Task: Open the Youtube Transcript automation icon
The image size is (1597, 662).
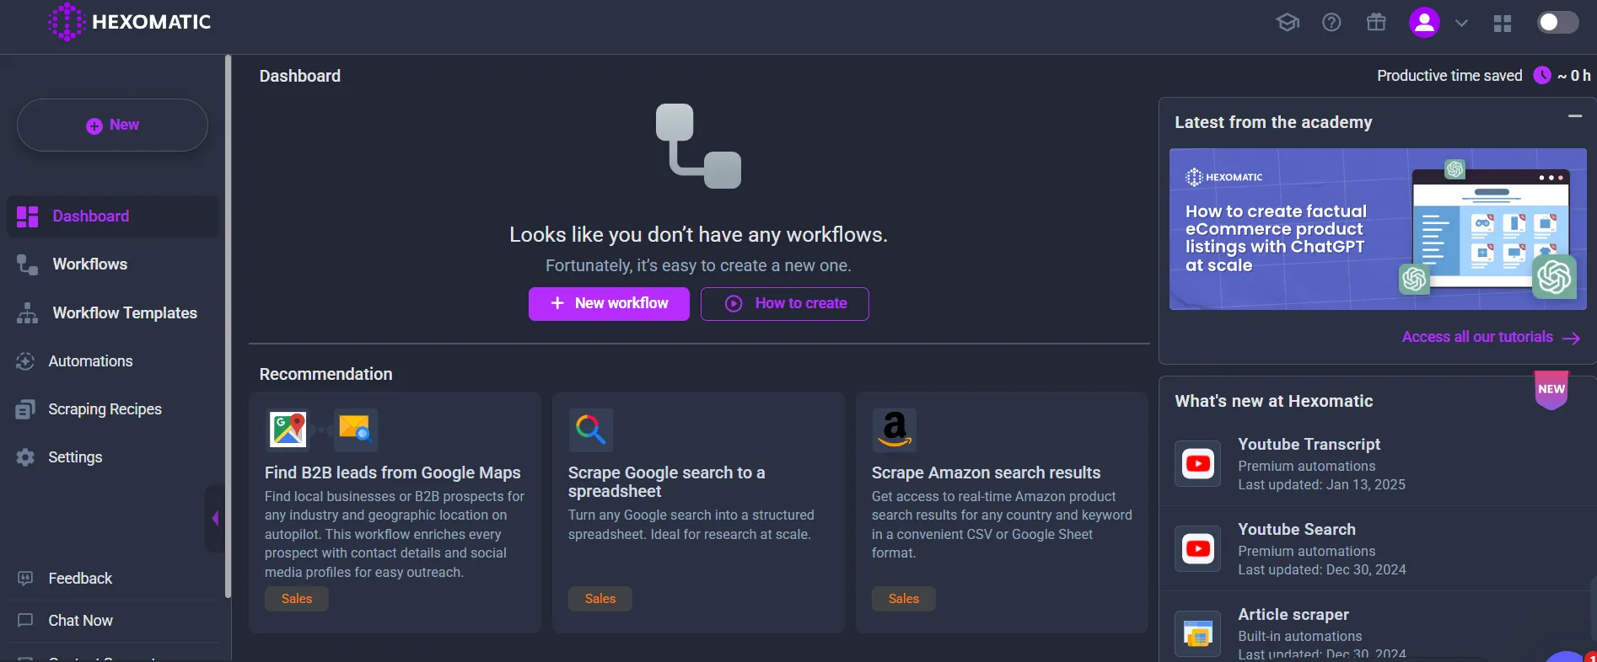Action: [x=1197, y=464]
